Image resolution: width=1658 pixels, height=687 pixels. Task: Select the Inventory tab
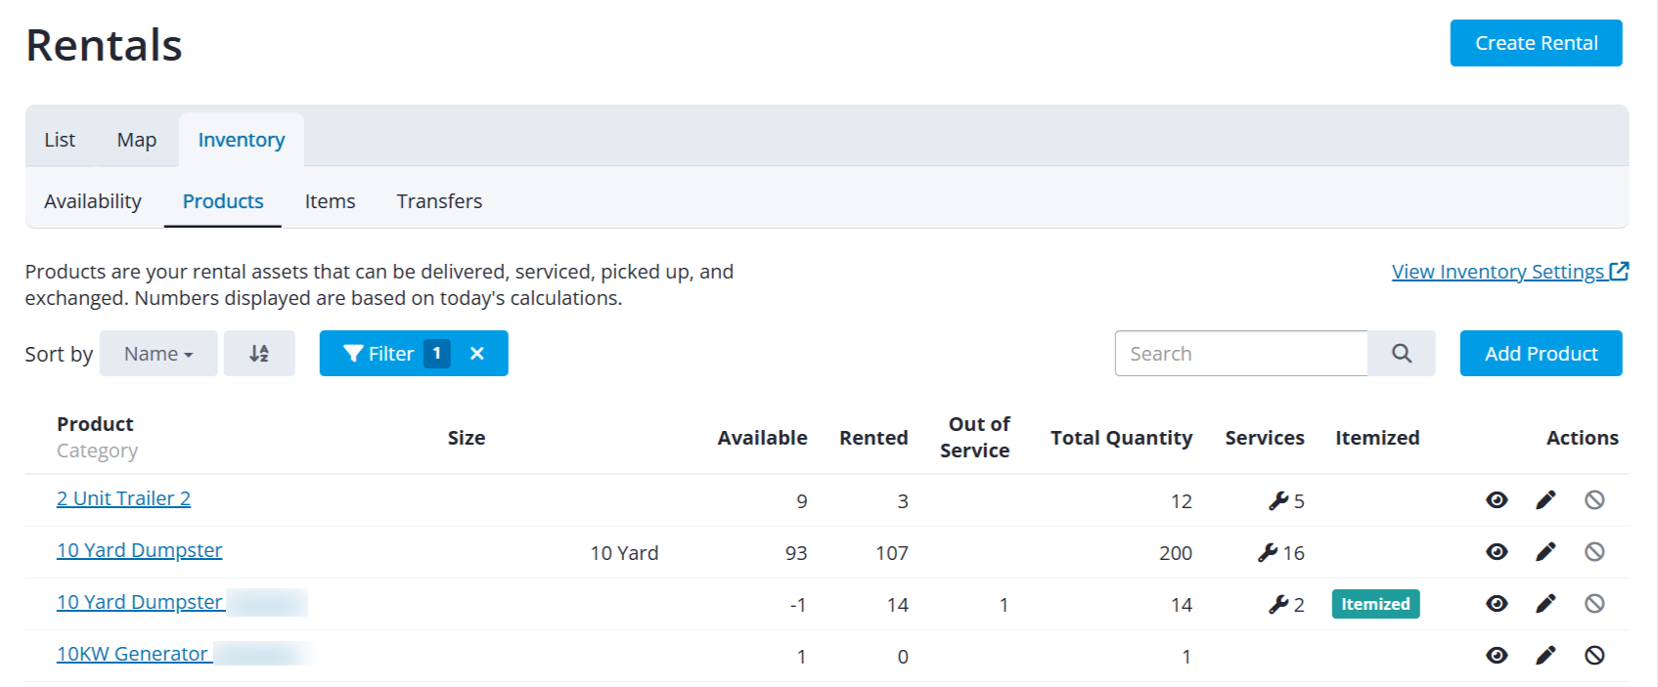pyautogui.click(x=242, y=140)
